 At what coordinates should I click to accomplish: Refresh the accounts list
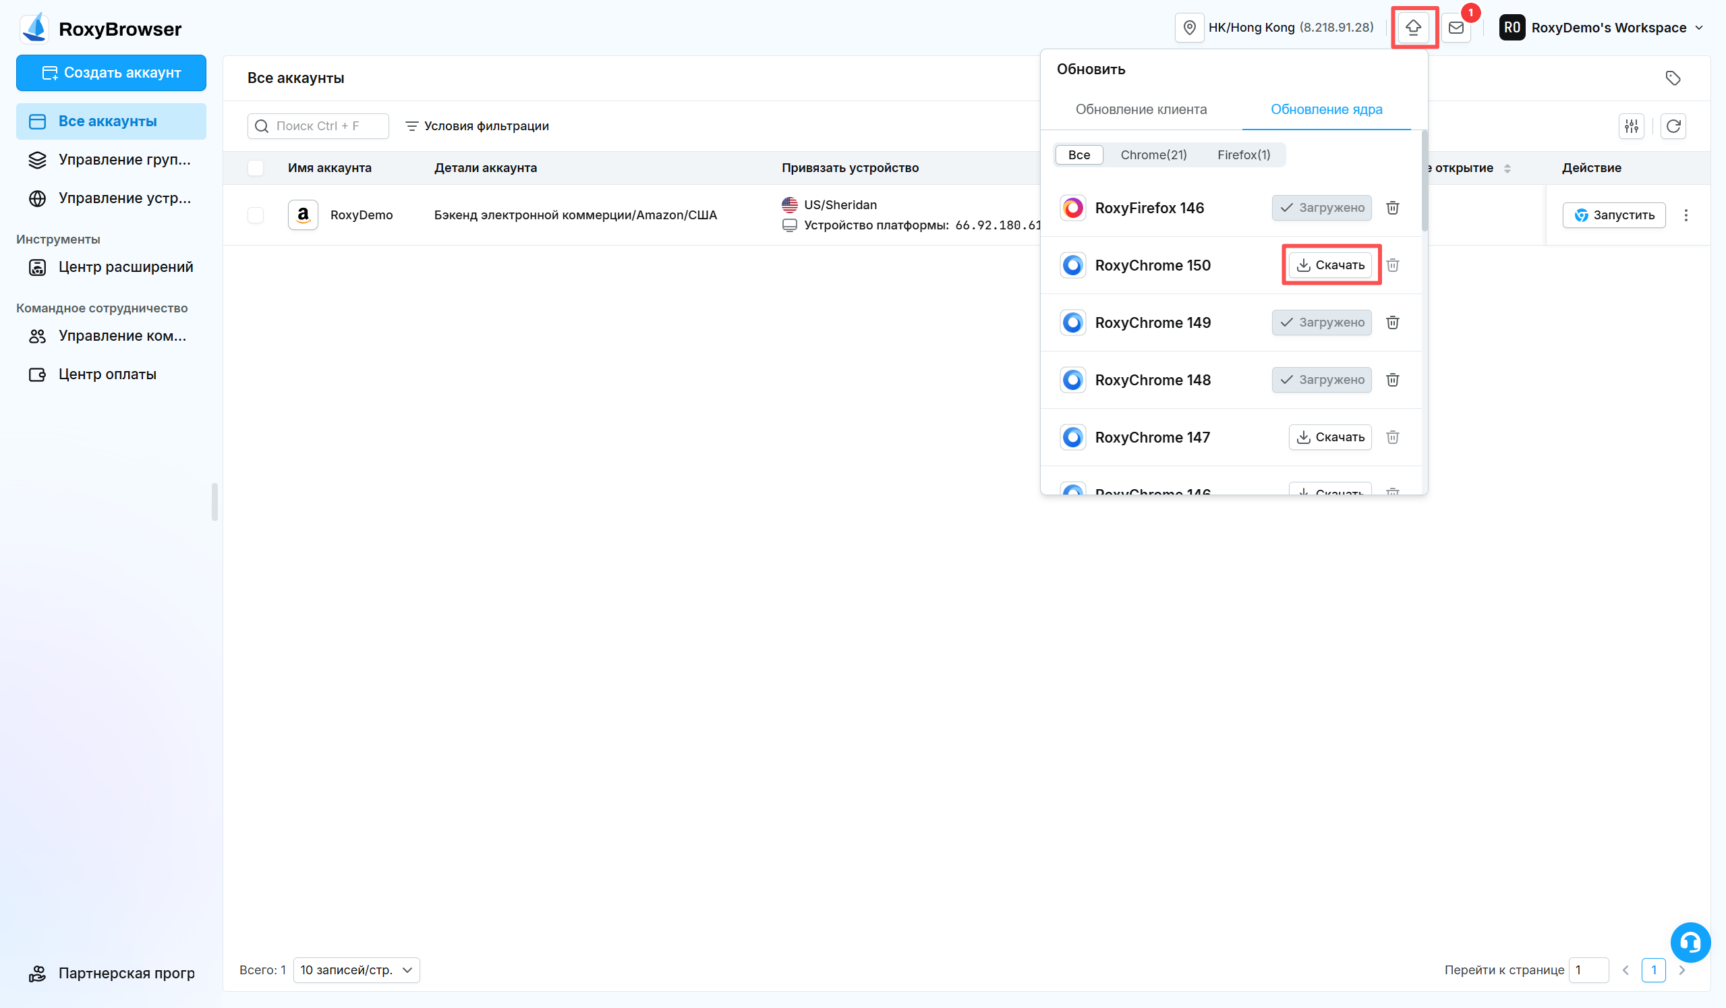point(1673,126)
